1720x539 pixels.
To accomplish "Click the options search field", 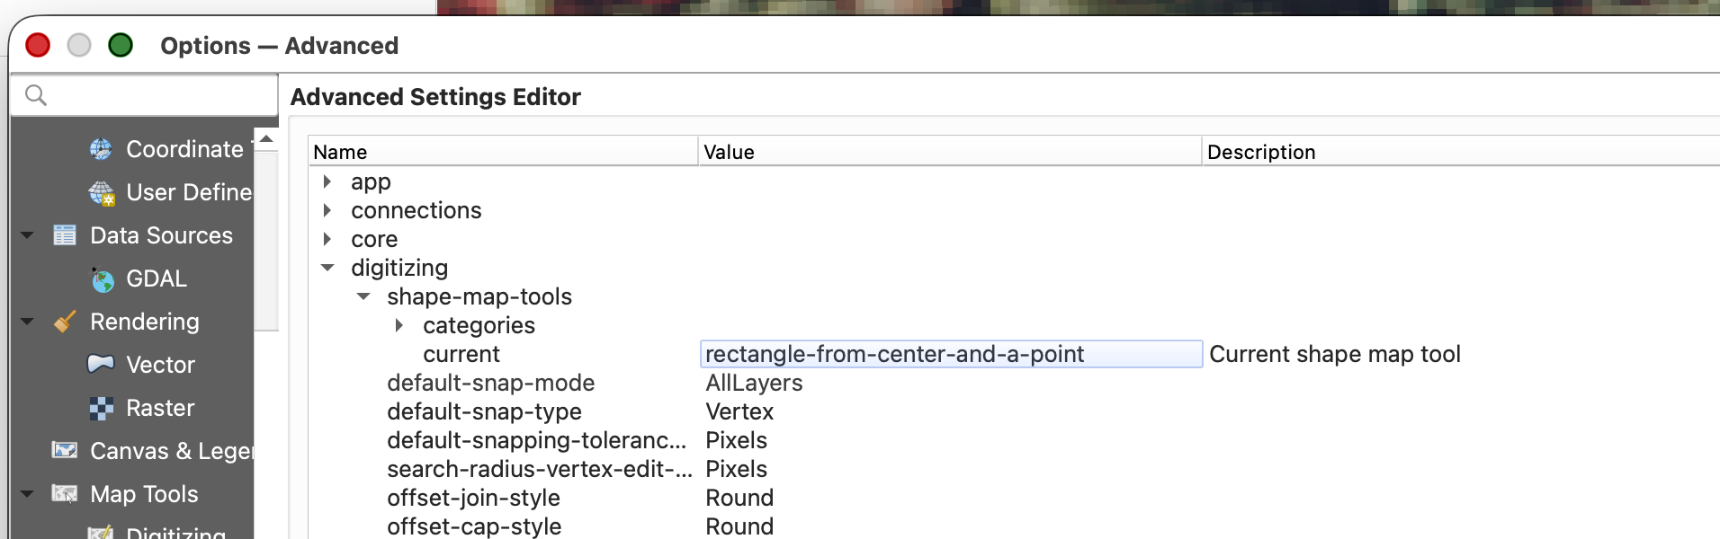I will tap(153, 95).
